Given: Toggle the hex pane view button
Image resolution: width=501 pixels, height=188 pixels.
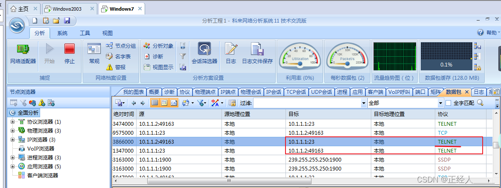Looking at the screenshot, I should [174, 103].
